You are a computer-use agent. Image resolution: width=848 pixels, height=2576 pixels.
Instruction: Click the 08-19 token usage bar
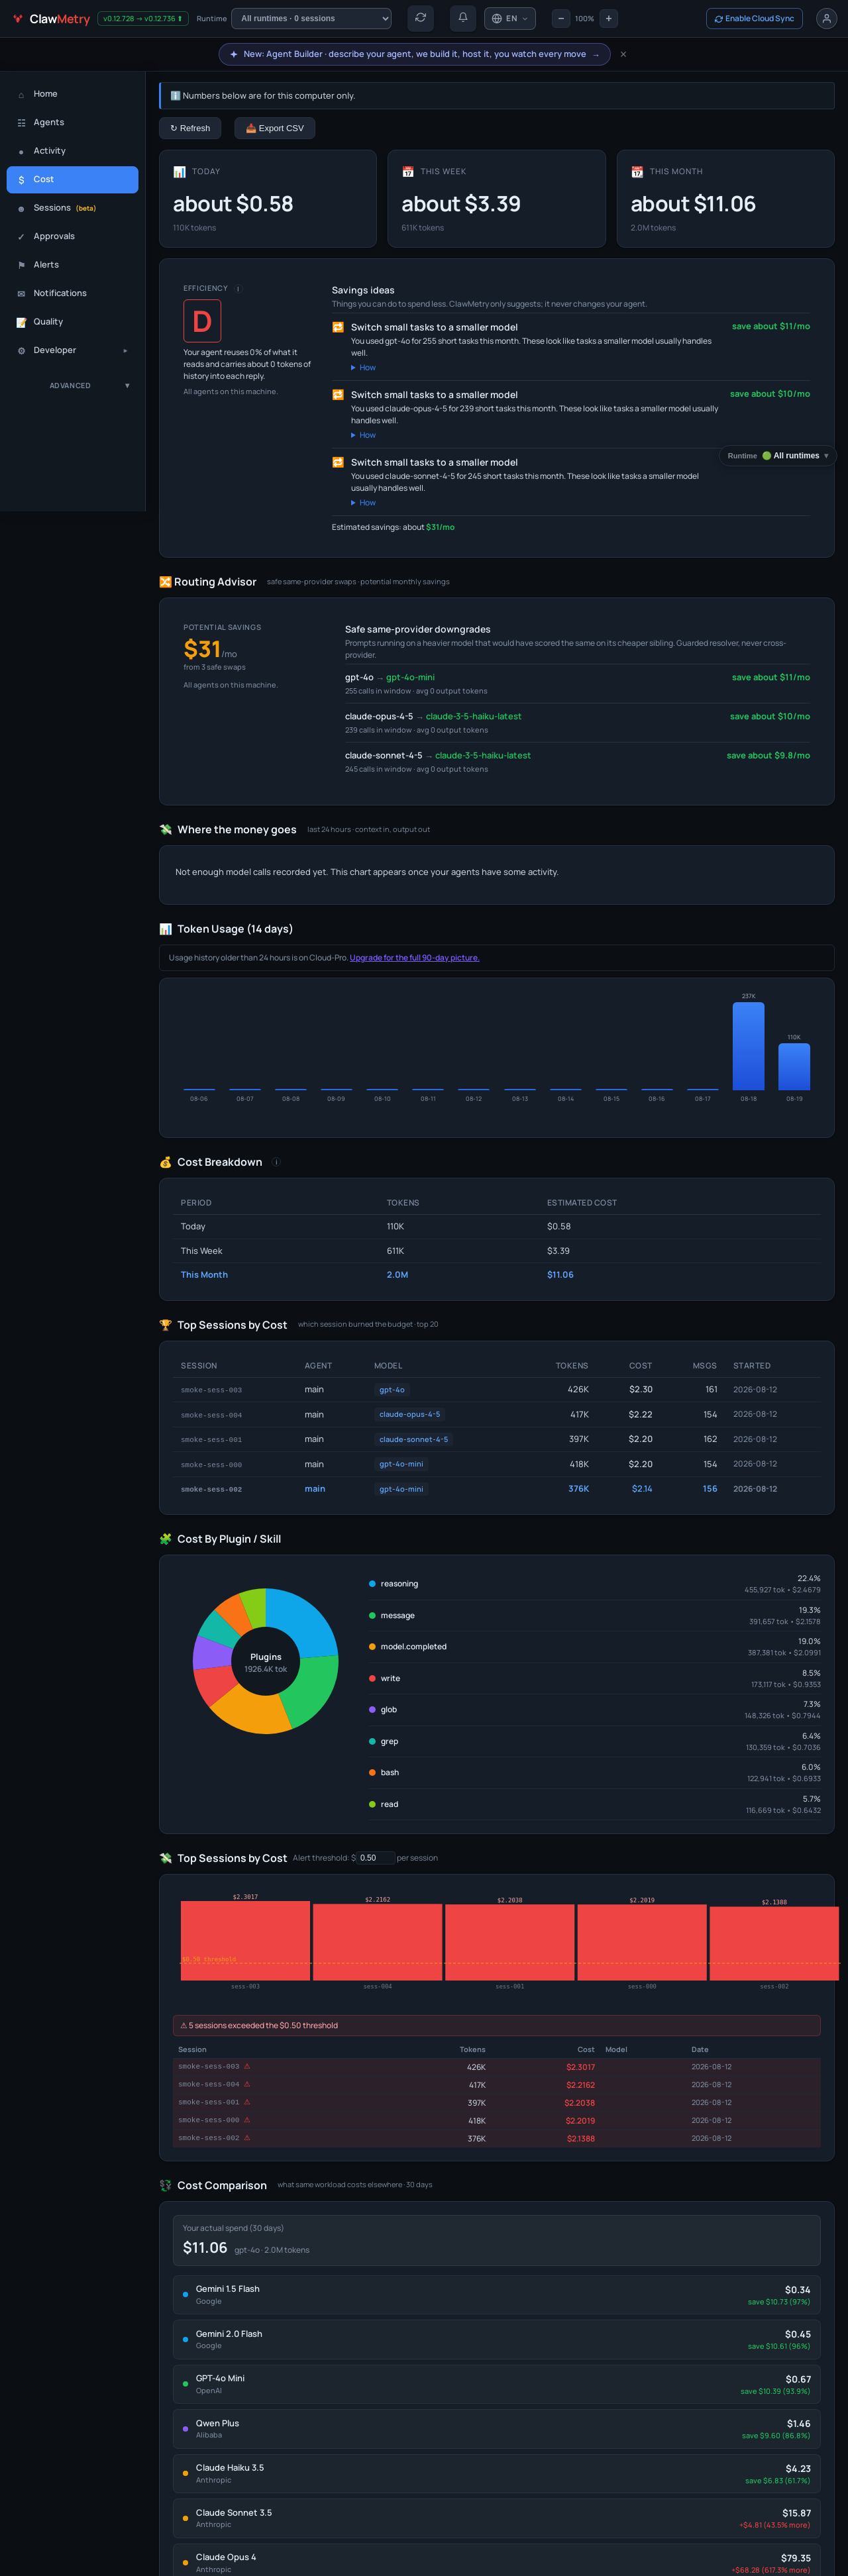point(794,1066)
